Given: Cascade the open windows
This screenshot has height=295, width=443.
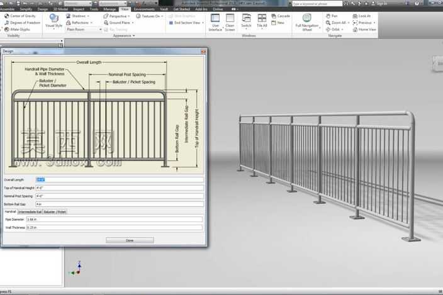Looking at the screenshot, I should click(x=281, y=16).
